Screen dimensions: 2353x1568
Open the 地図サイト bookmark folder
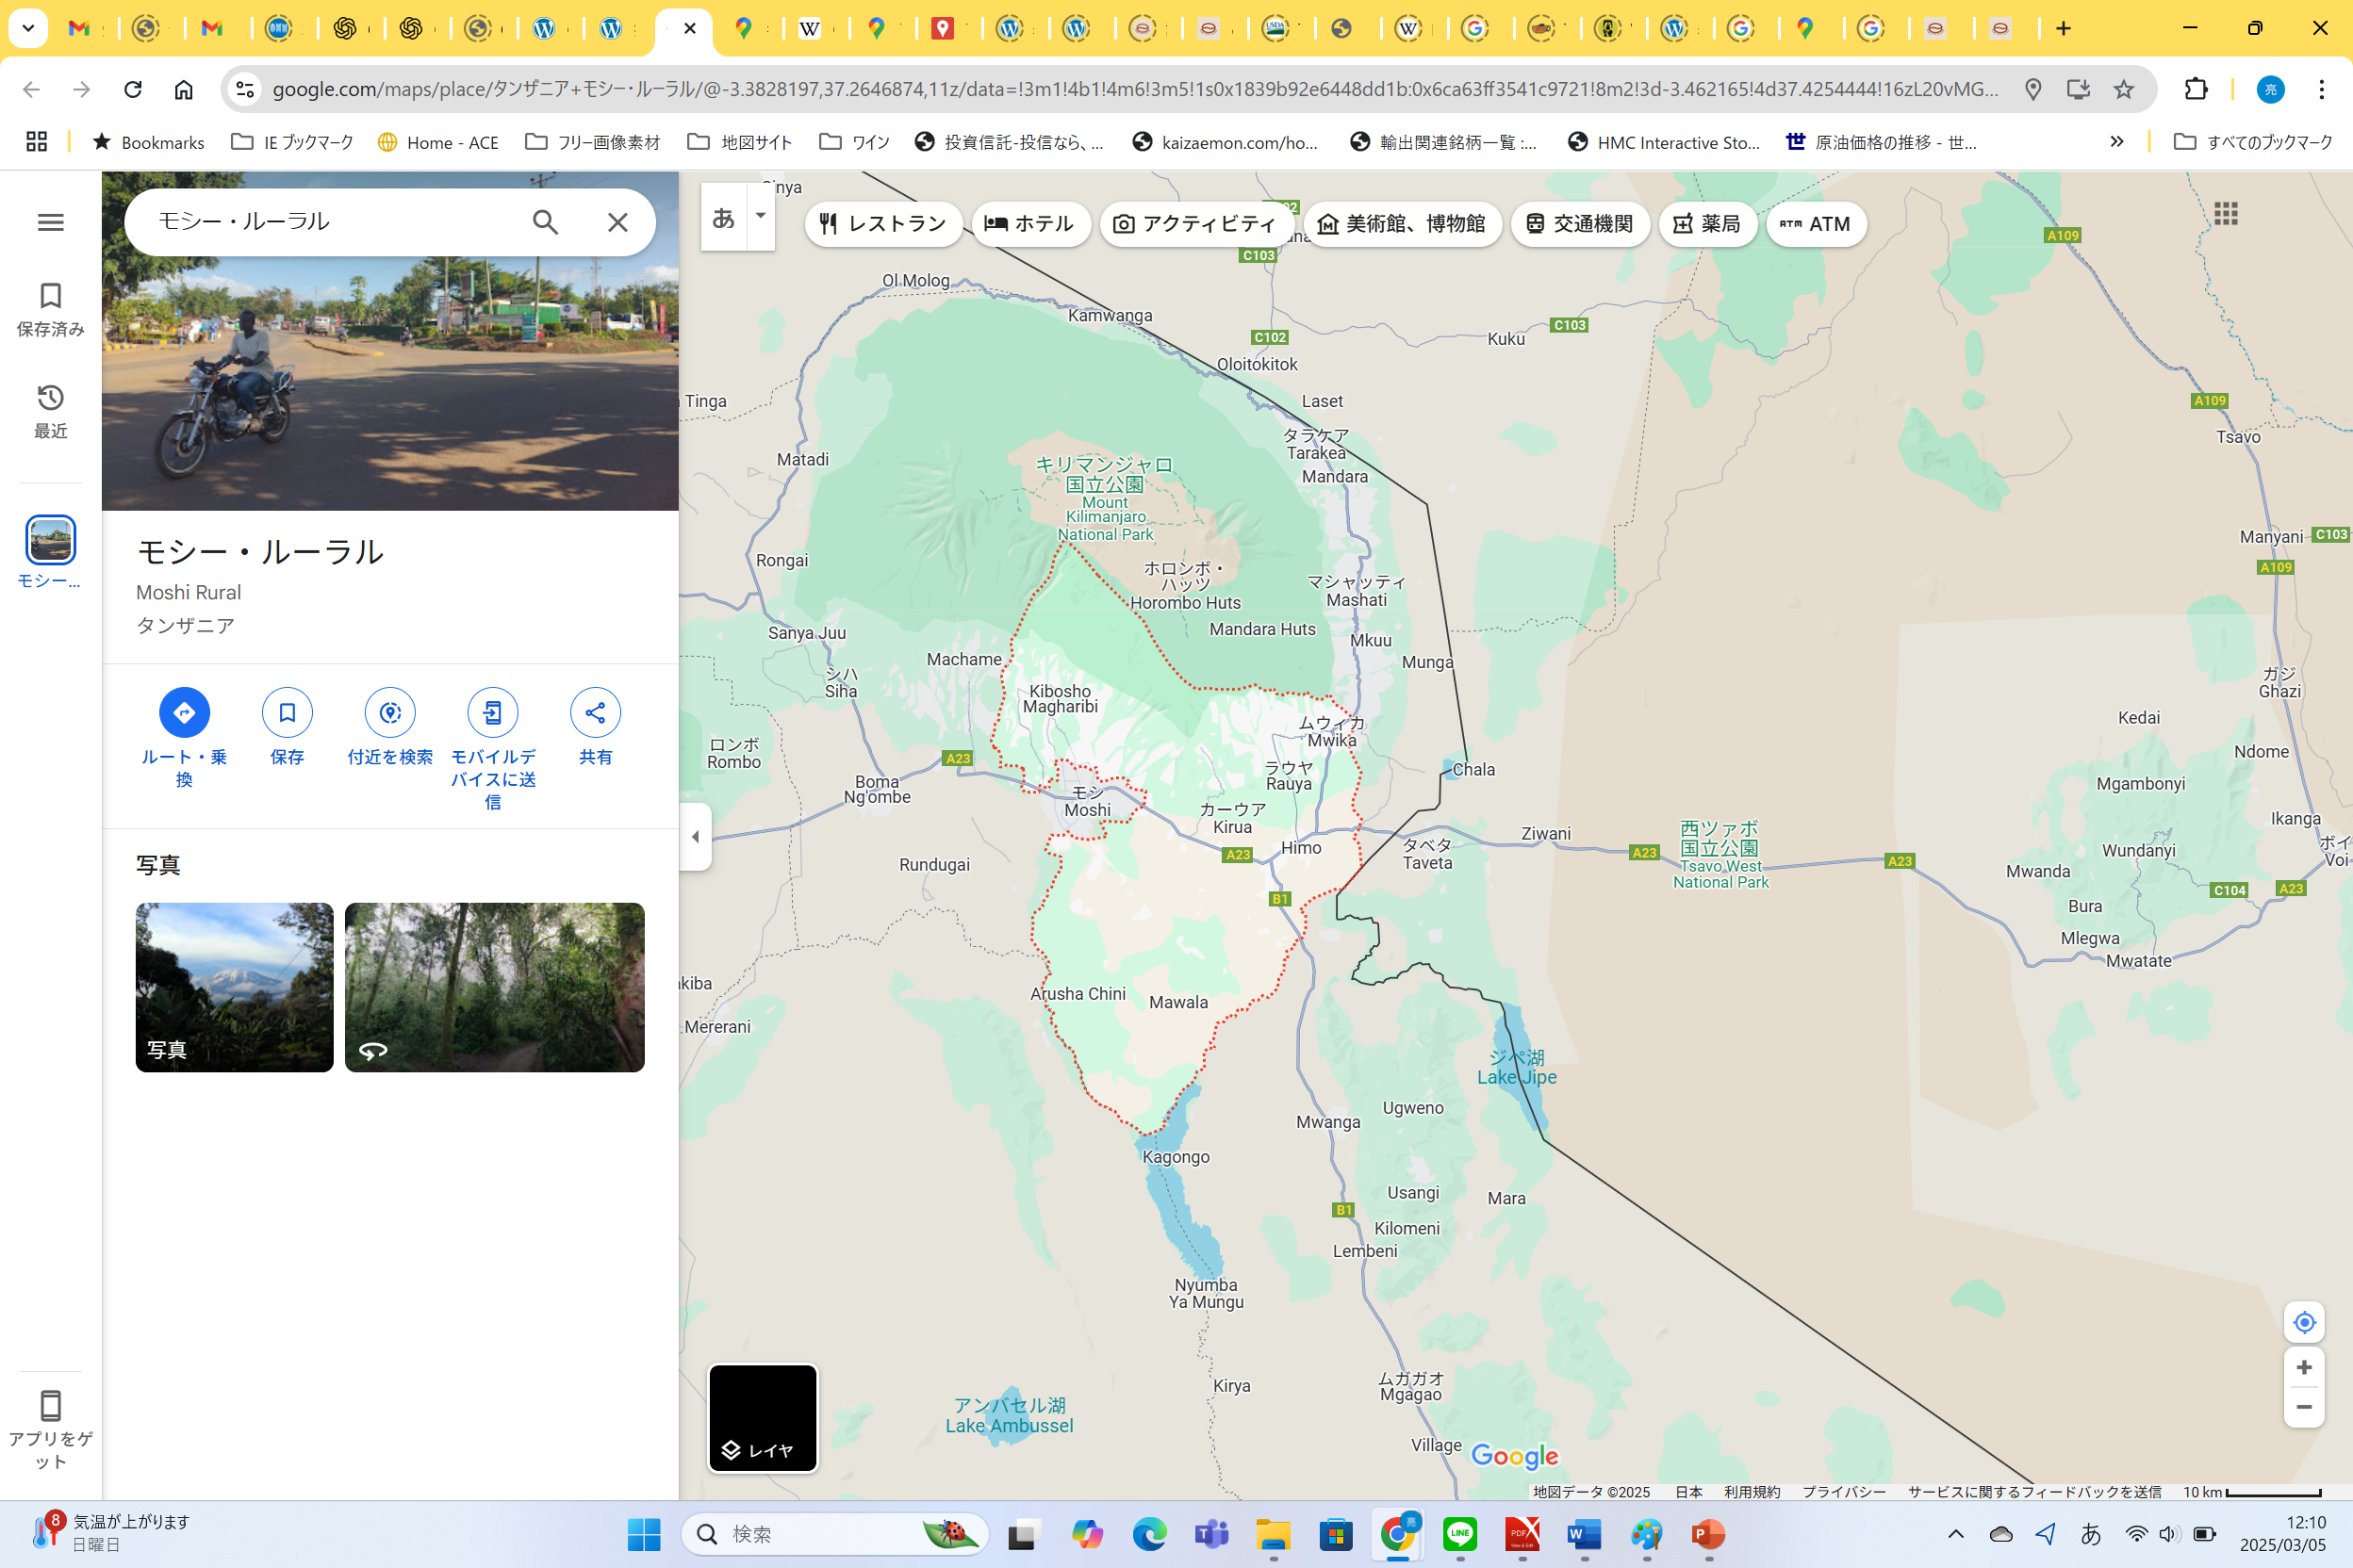click(739, 142)
